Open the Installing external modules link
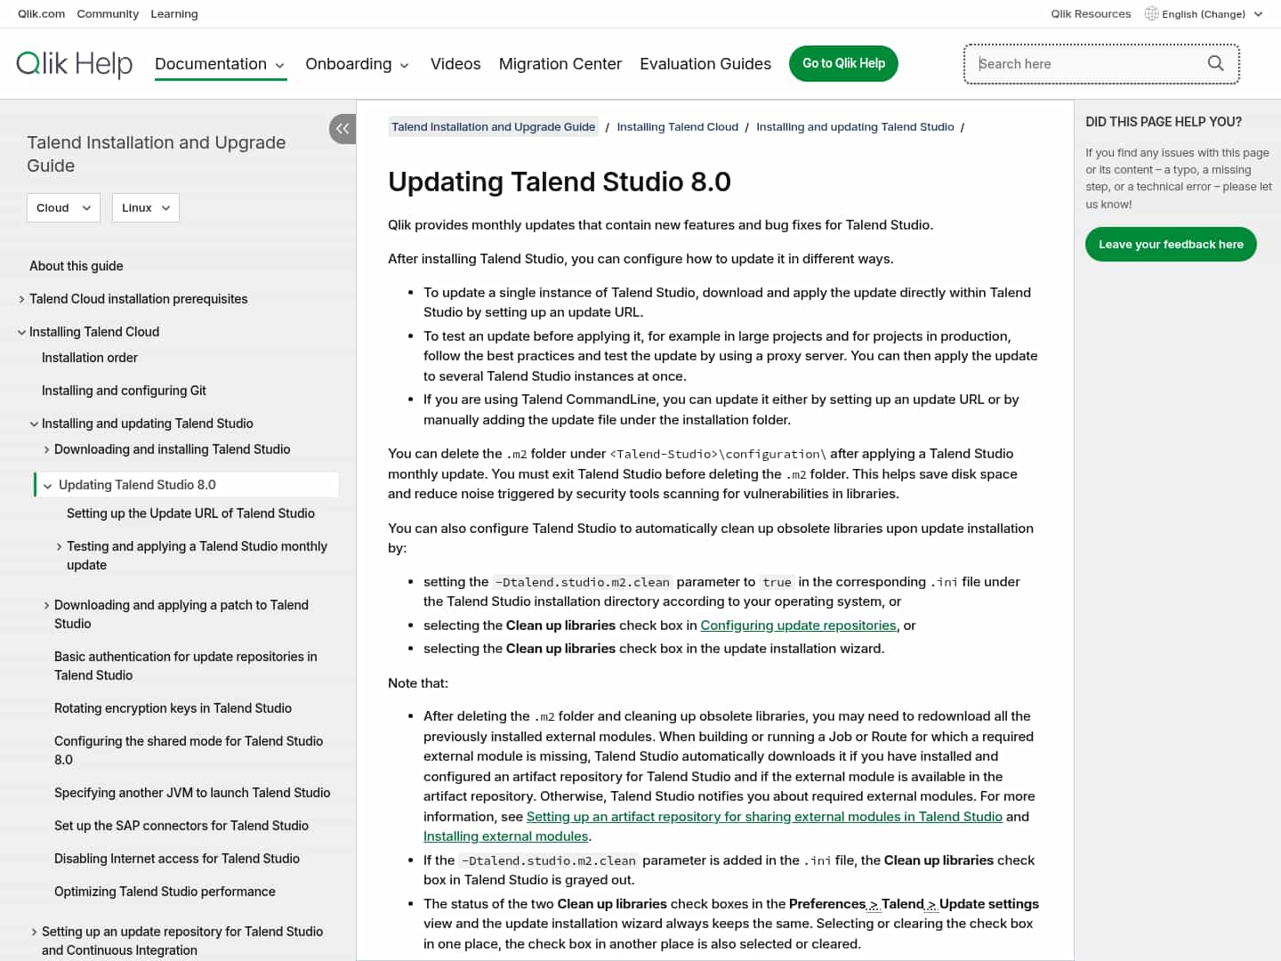The image size is (1281, 961). point(505,836)
